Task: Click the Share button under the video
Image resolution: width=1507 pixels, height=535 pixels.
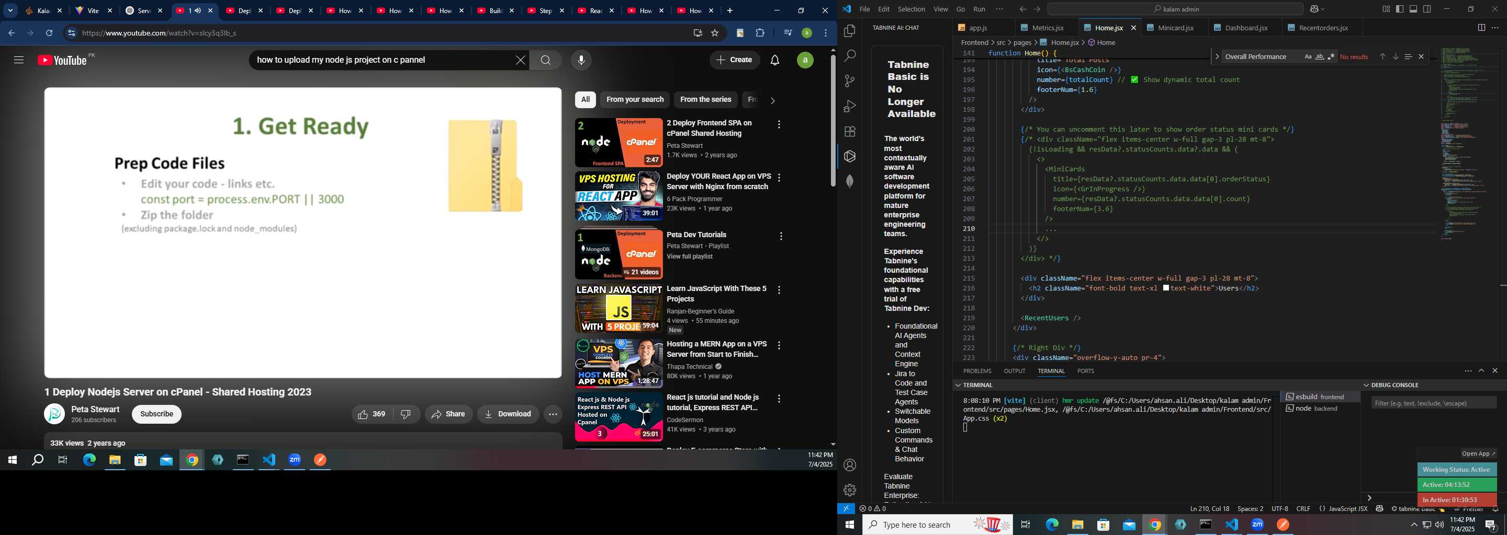Action: click(449, 414)
